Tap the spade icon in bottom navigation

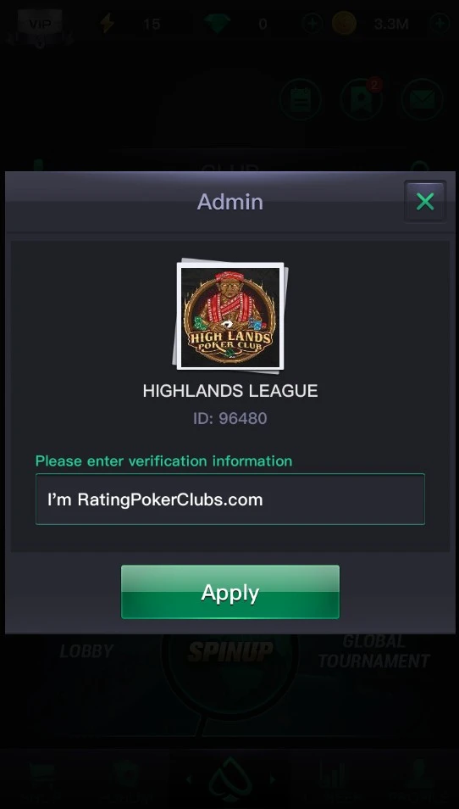pyautogui.click(x=229, y=780)
